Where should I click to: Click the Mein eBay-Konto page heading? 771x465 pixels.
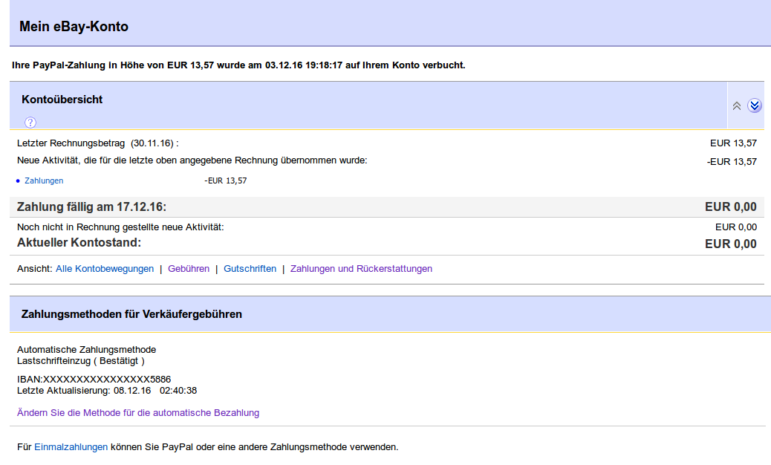pyautogui.click(x=74, y=27)
